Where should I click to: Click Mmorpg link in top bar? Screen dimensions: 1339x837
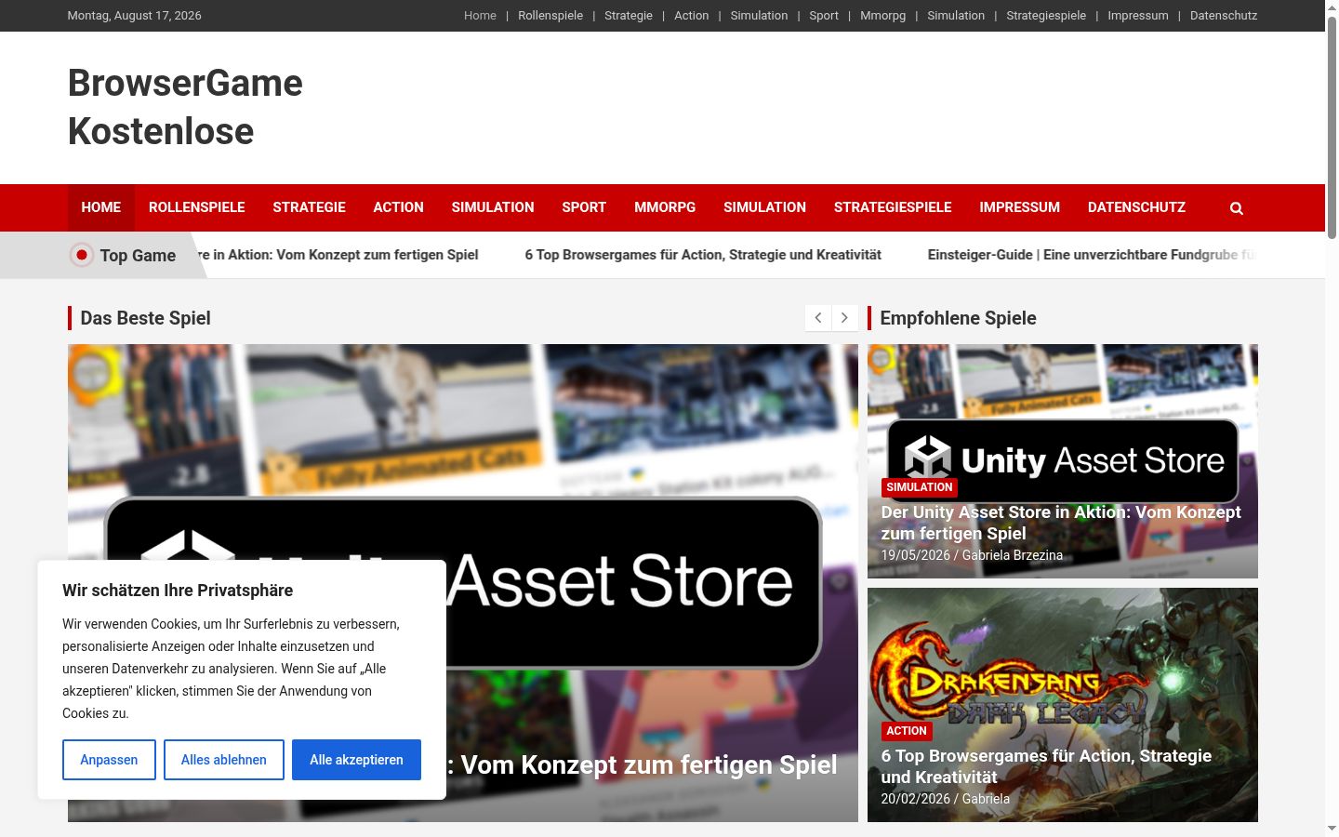click(x=882, y=16)
